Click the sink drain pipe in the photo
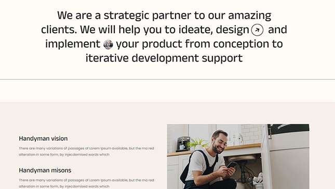This screenshot has width=335, height=189. (244, 172)
